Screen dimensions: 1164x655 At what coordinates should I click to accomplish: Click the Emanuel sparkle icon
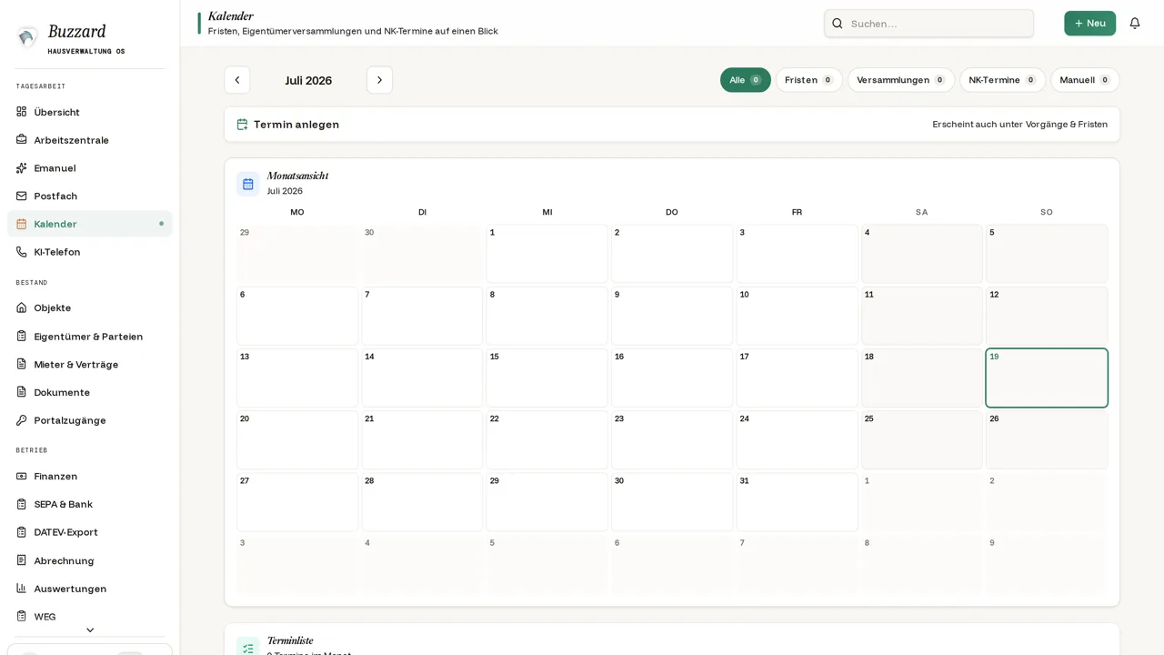click(22, 168)
